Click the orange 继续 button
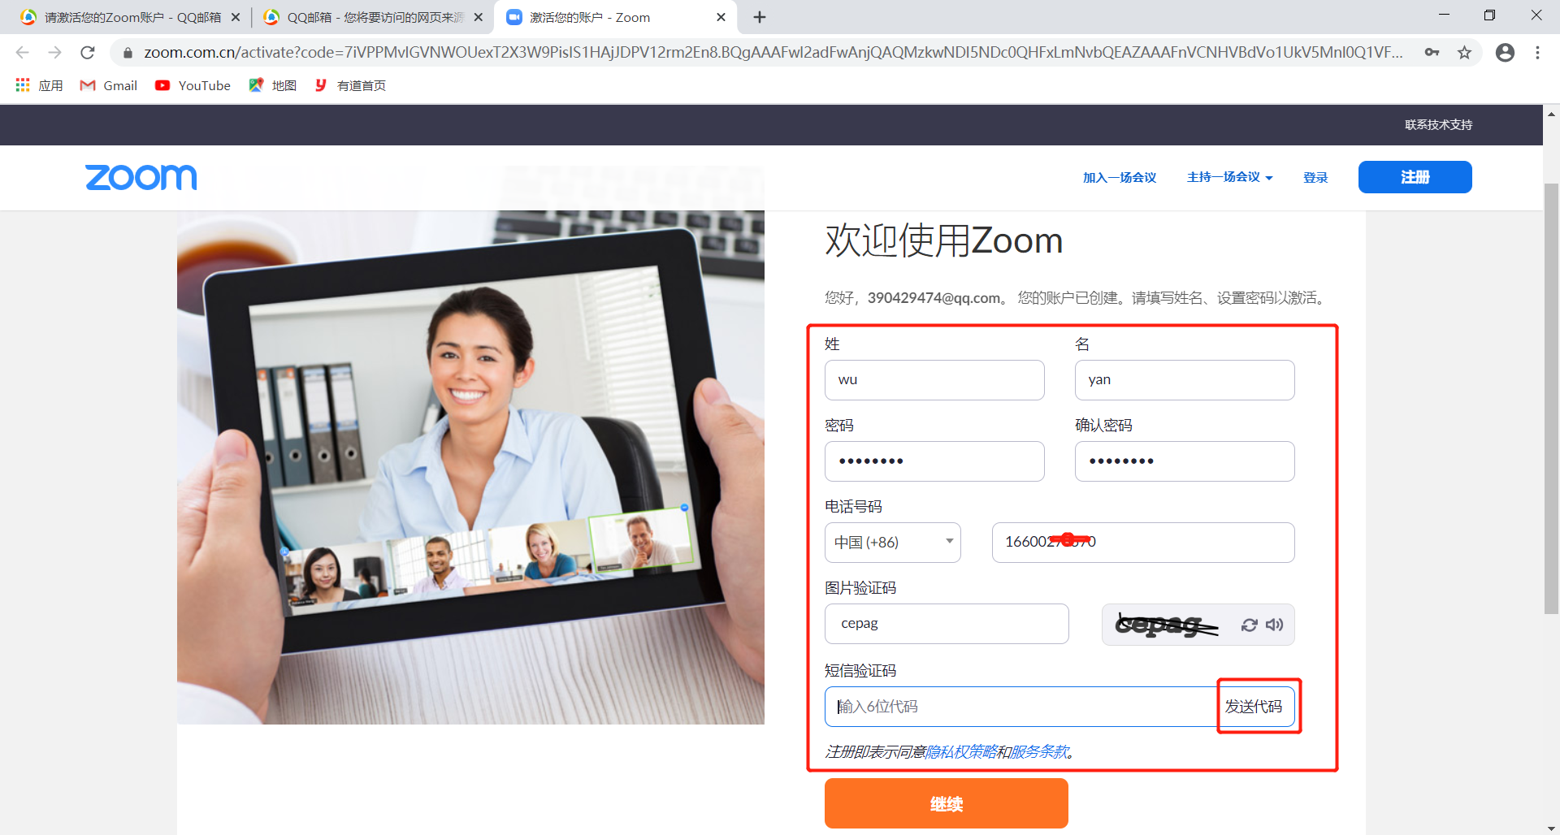This screenshot has height=835, width=1560. point(946,803)
